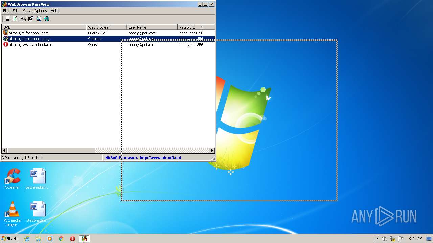
Task: Launch Internet Explorer from the taskbar
Action: [x=27, y=239]
